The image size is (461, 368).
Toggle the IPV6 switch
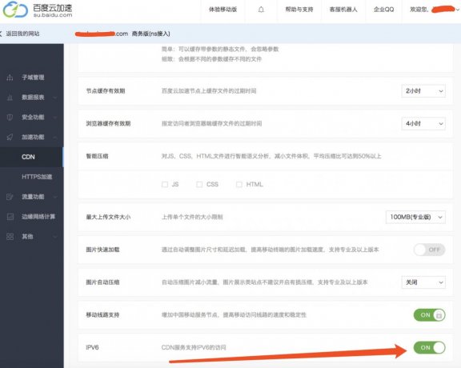tap(429, 348)
